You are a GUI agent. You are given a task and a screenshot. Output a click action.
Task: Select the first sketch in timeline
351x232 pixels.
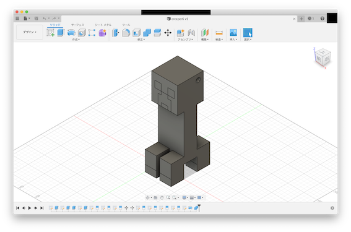click(51, 208)
